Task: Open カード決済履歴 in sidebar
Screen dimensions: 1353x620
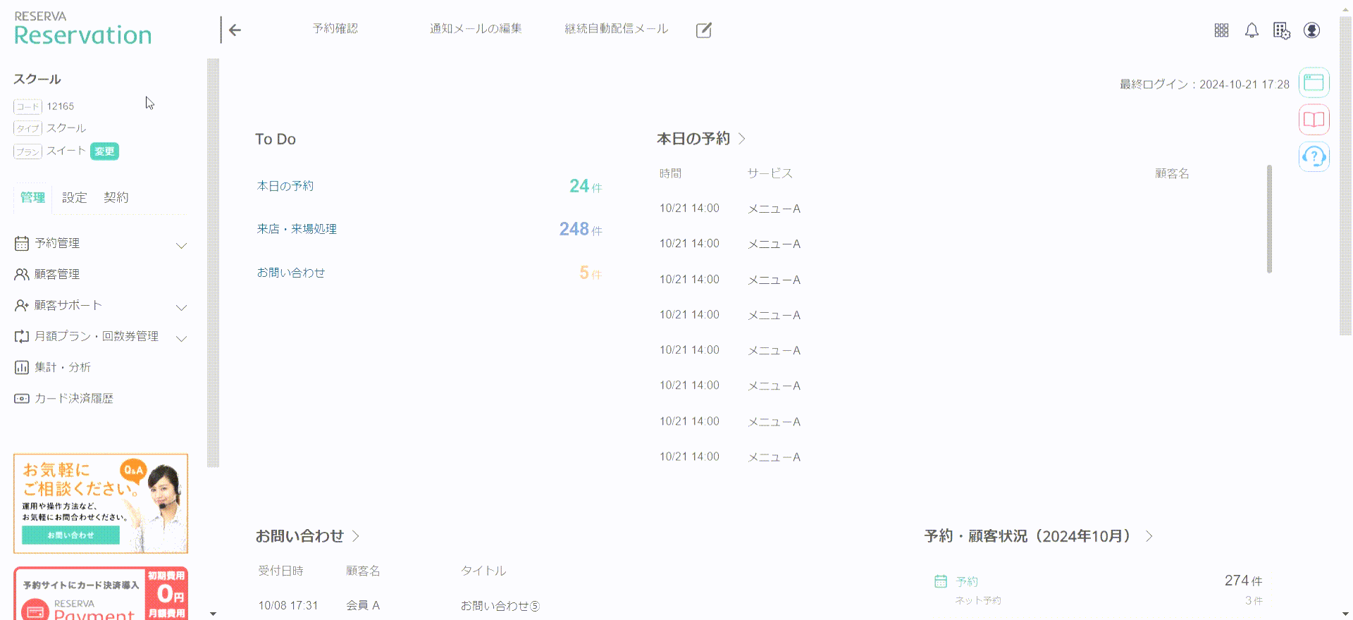Action: [x=73, y=399]
